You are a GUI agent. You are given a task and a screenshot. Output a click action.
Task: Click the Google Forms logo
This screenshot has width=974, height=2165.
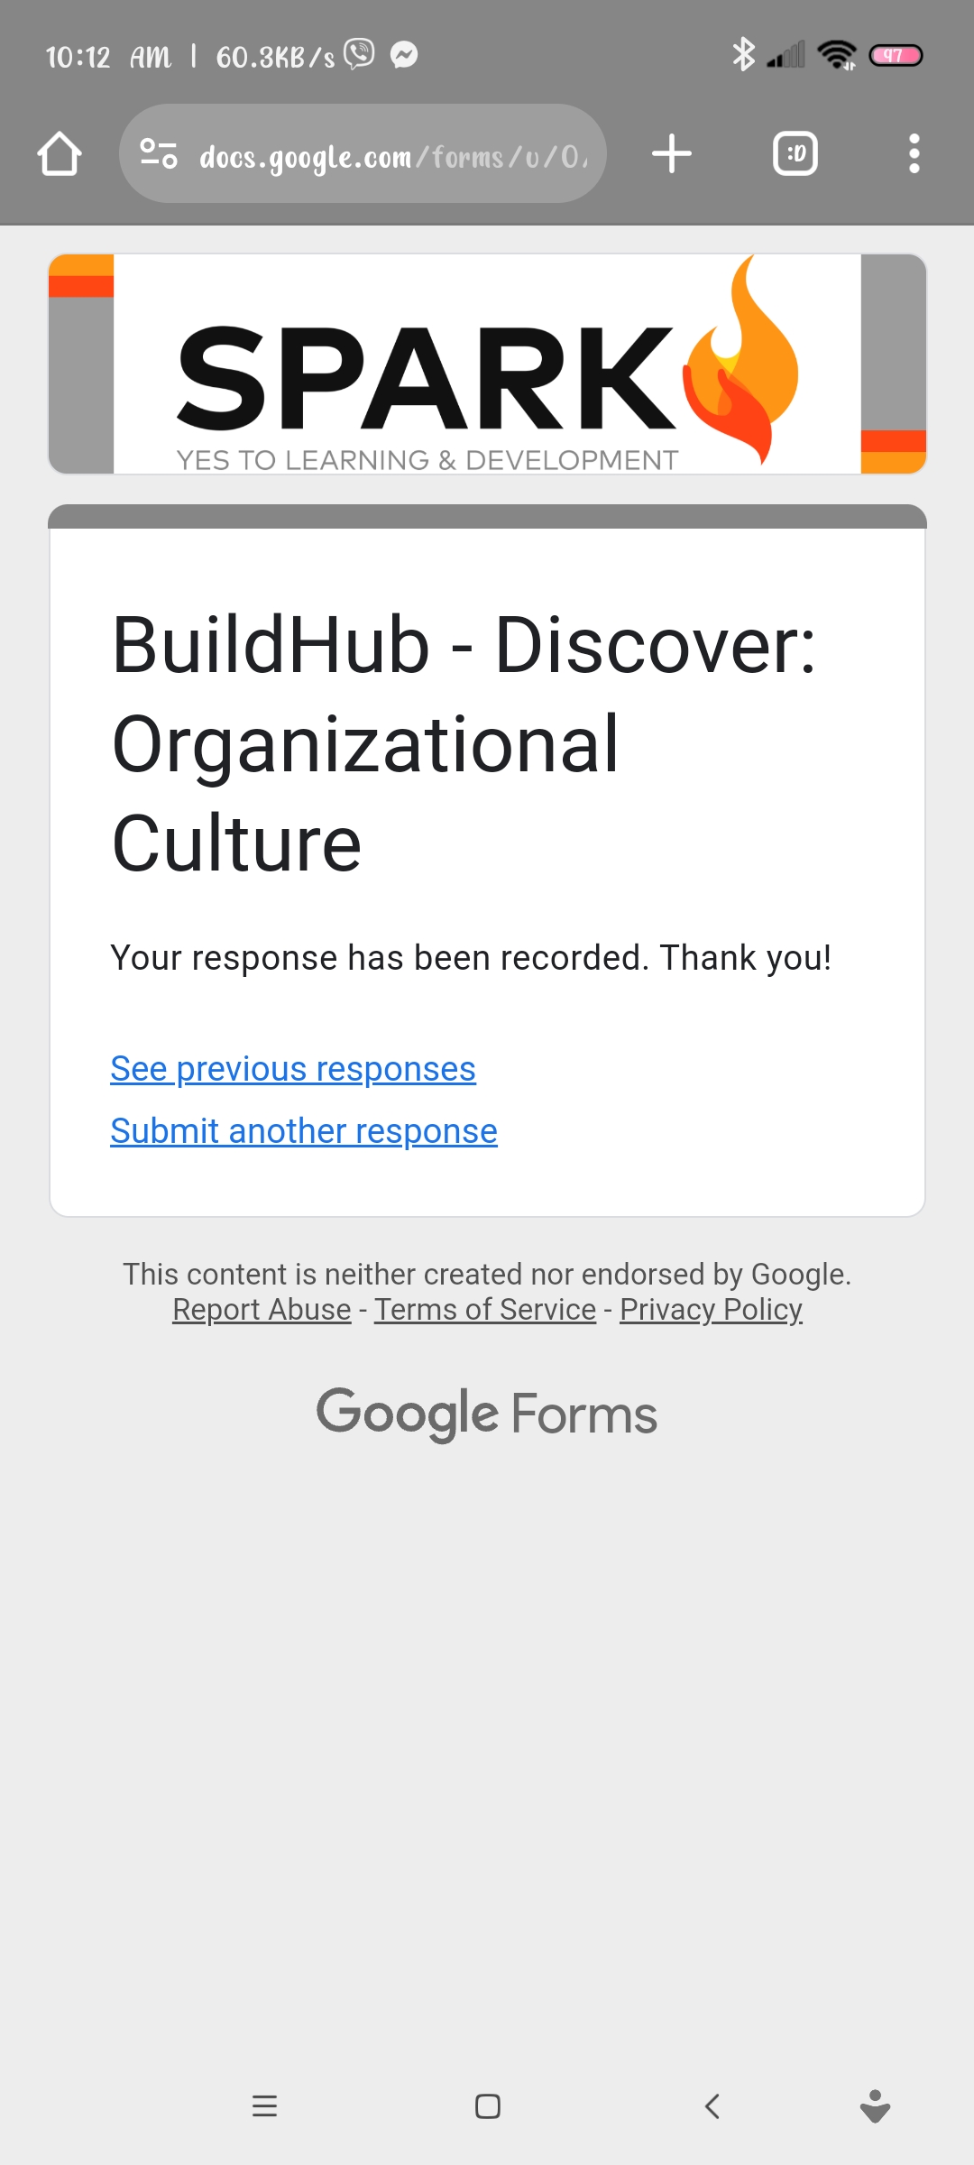pyautogui.click(x=487, y=1413)
